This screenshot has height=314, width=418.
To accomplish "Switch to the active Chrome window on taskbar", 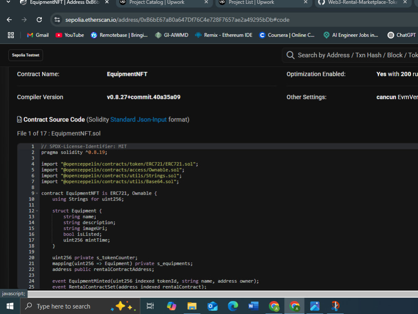I will point(294,306).
